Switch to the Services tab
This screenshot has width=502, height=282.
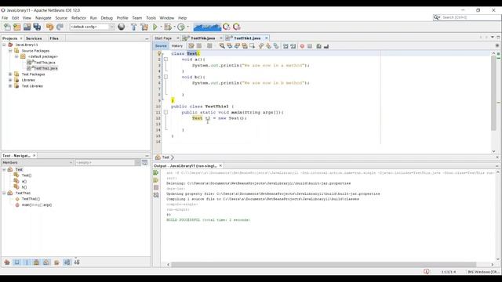(x=34, y=38)
